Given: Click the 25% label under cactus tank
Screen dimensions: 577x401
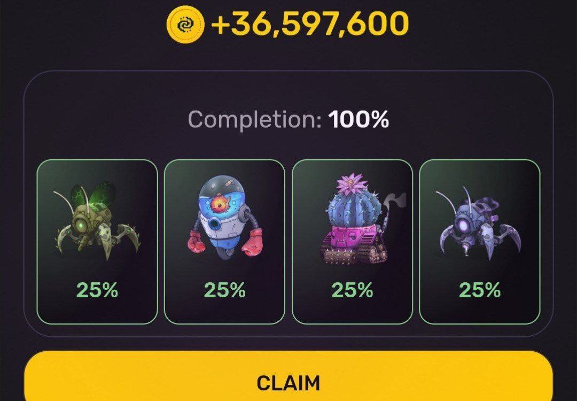Looking at the screenshot, I should point(352,290).
